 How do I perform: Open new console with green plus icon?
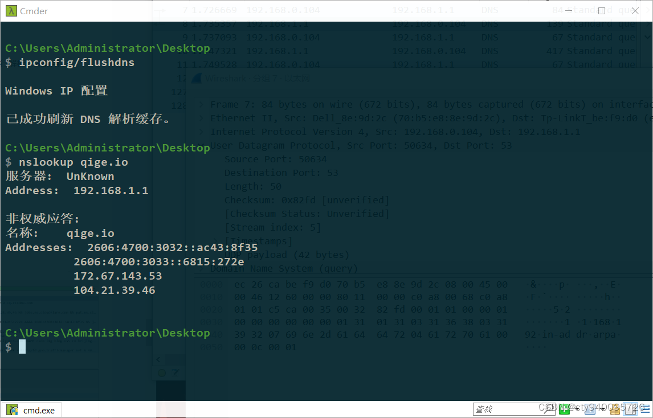click(x=564, y=409)
